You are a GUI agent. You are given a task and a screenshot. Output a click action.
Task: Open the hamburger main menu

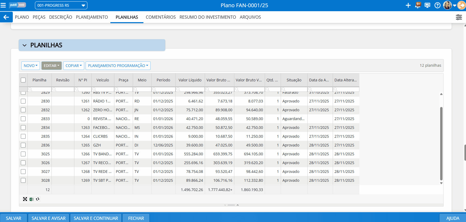(x=3, y=5)
